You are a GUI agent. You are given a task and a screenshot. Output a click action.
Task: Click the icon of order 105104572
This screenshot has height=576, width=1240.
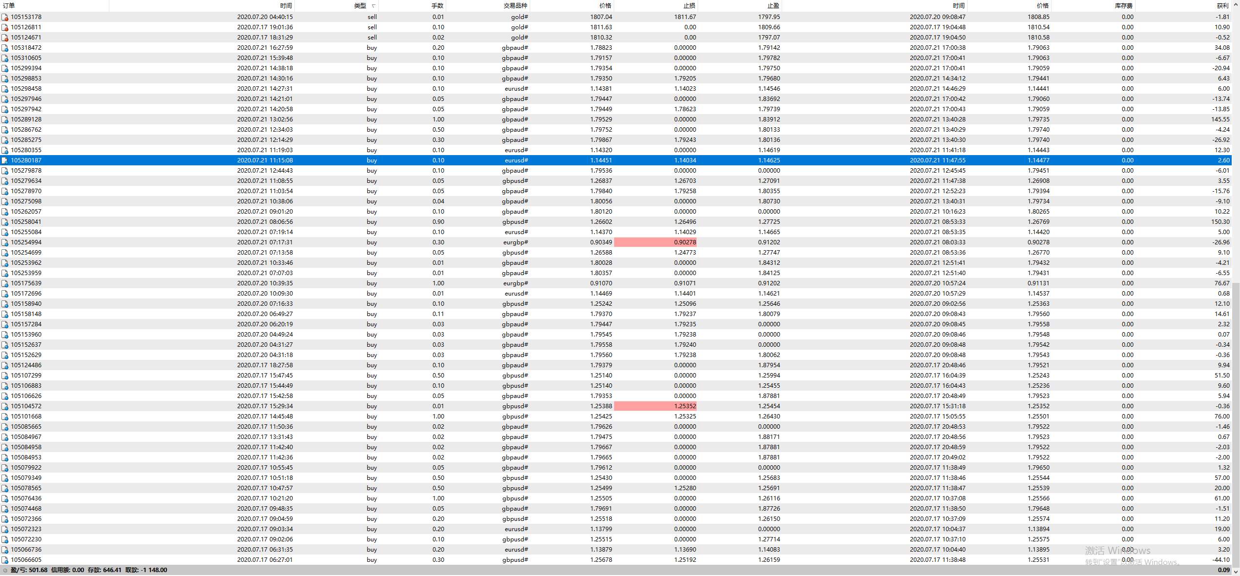(5, 406)
